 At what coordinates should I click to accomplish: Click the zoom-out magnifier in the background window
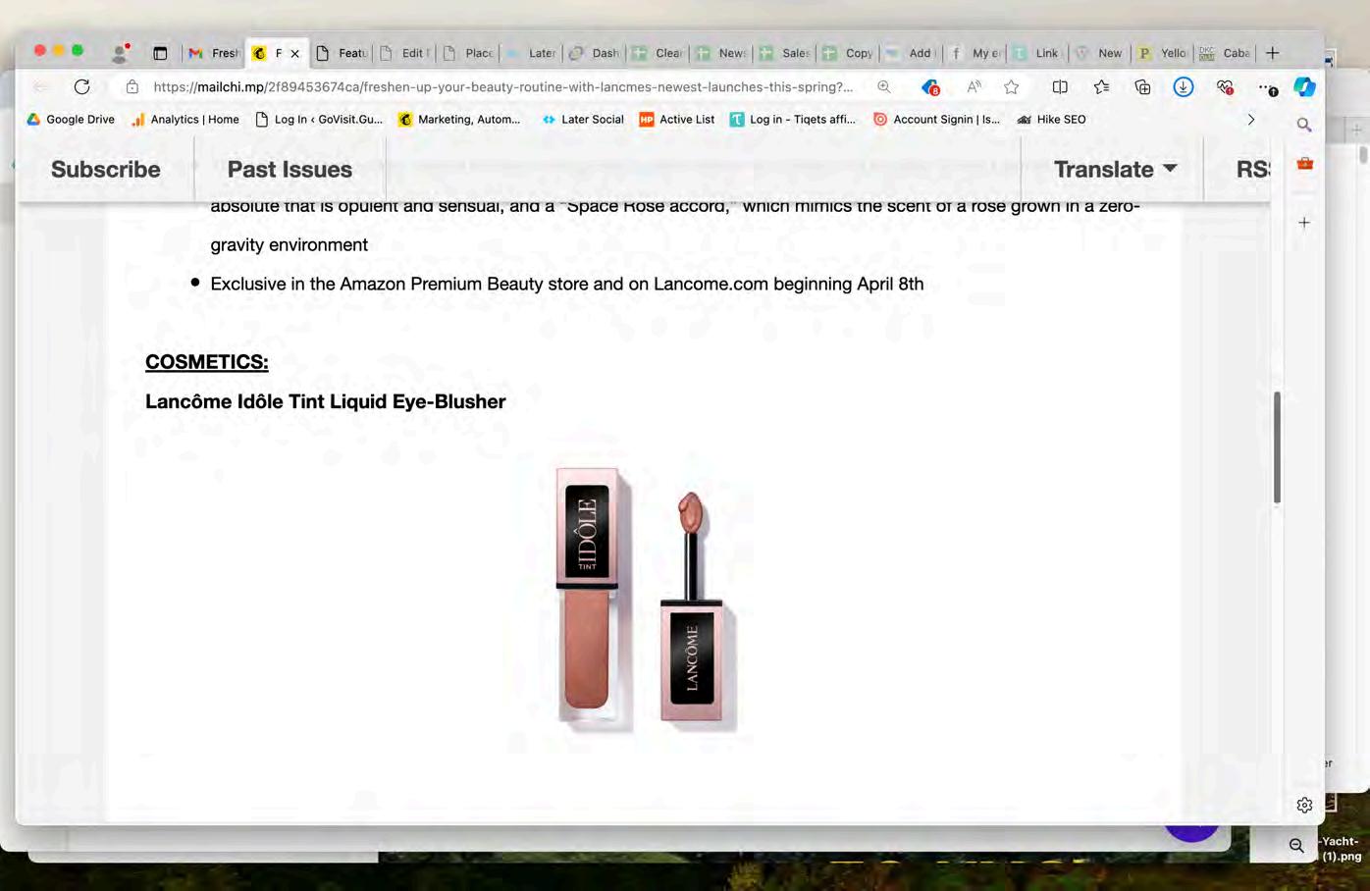point(1296,845)
